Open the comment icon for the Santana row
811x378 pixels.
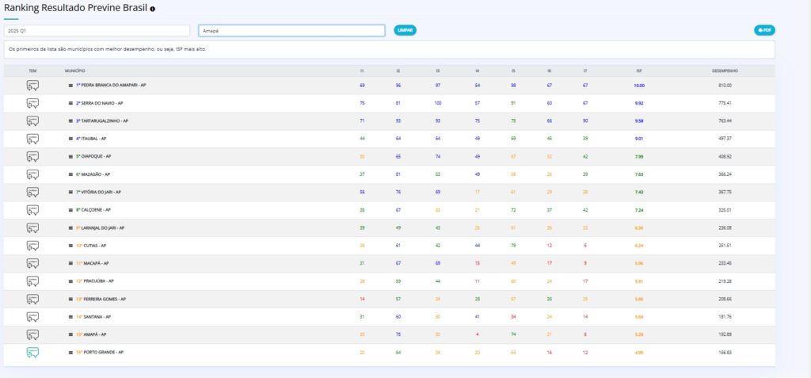point(32,317)
